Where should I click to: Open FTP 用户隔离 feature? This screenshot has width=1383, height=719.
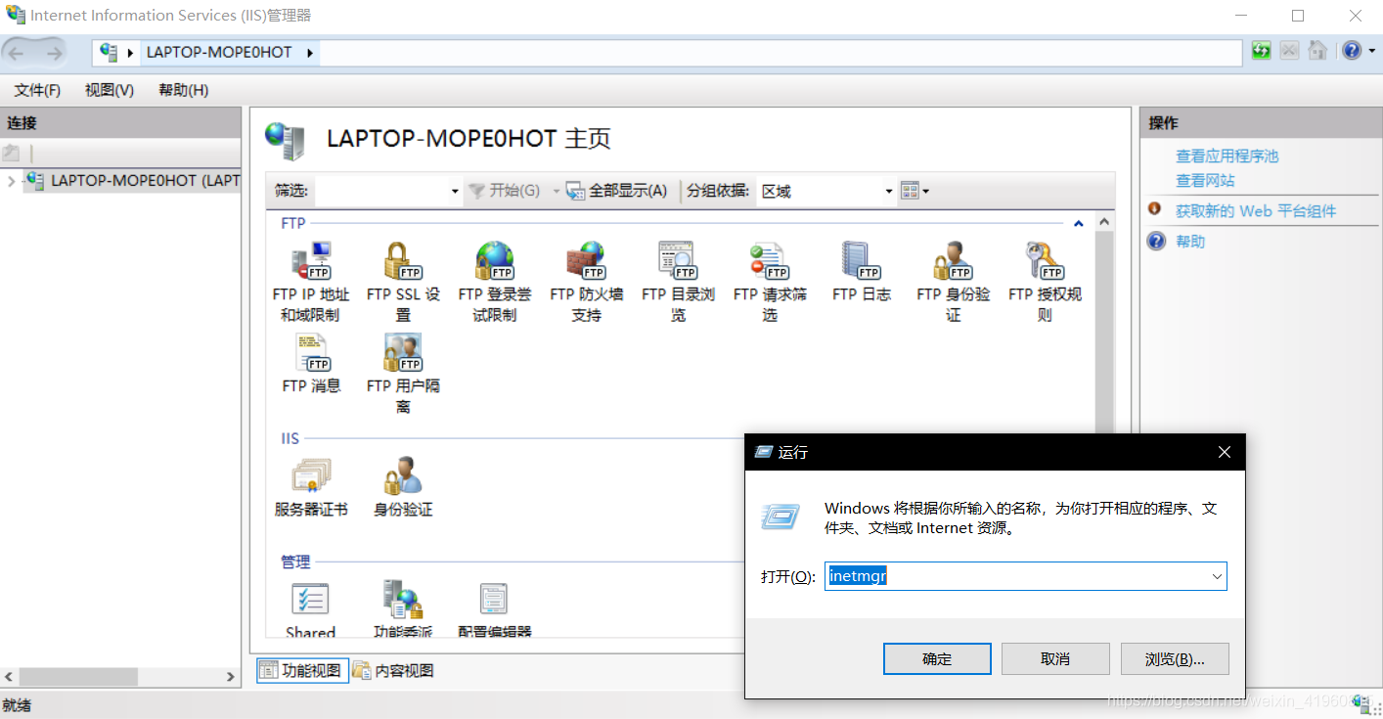pyautogui.click(x=403, y=374)
